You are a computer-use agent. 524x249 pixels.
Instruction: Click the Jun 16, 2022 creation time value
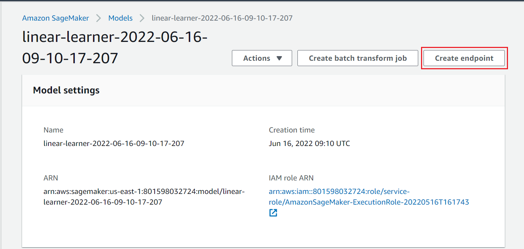click(x=310, y=144)
